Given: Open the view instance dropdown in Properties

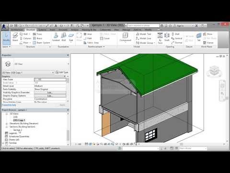Looking at the screenshot, I should click(53, 73).
